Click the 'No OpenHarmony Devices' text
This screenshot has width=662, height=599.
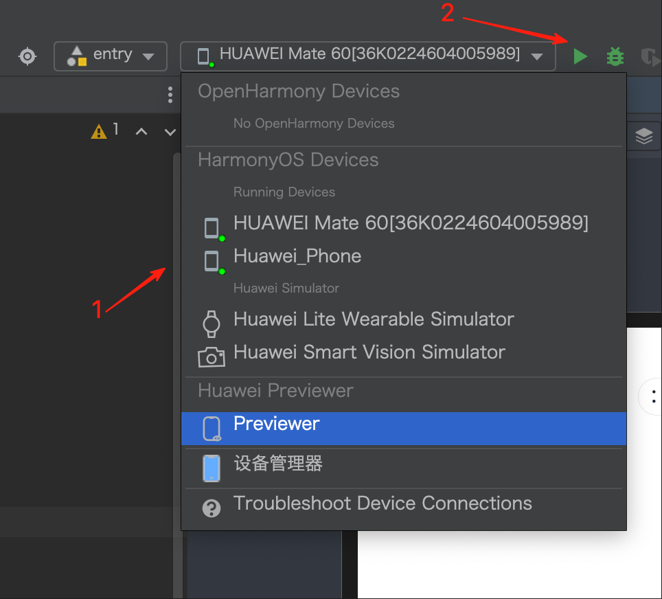coord(314,124)
